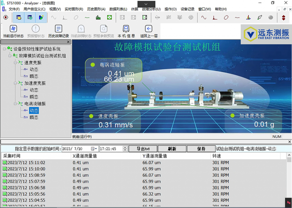The height and width of the screenshot is (208, 292).
Task: Toggle the third highlighted view button
Action: [41, 18]
